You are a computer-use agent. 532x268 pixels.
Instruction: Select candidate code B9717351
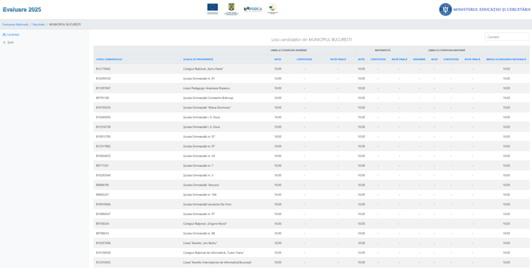click(x=102, y=166)
